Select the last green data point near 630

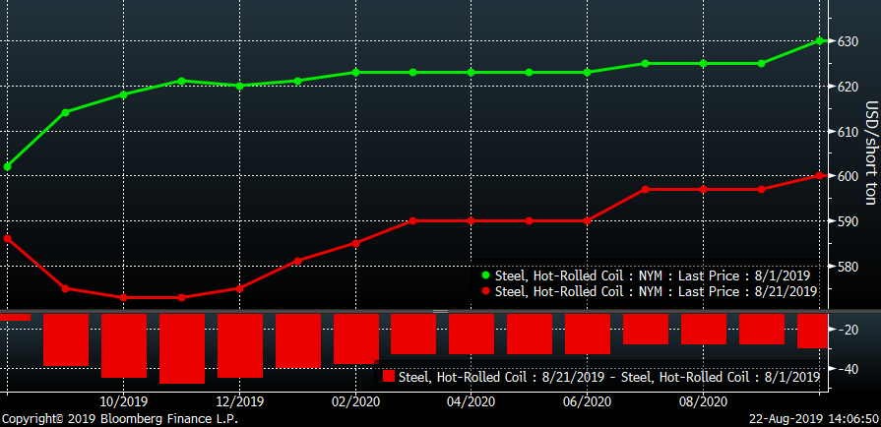[820, 40]
